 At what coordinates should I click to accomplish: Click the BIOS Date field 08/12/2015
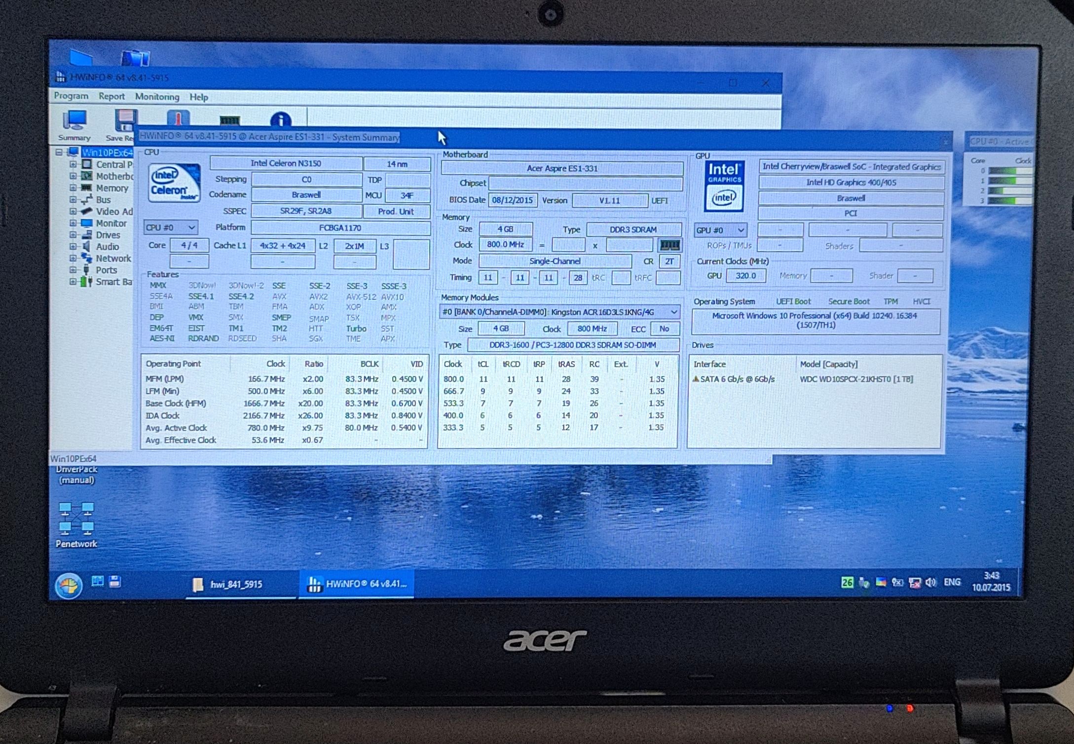point(513,200)
